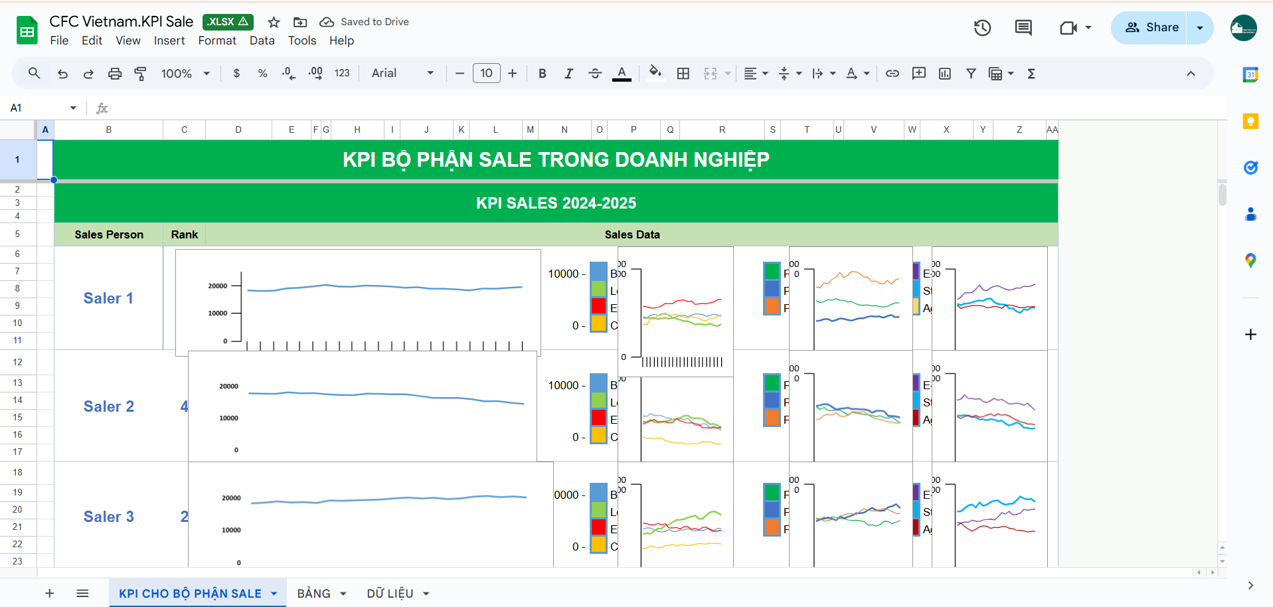
Task: Open the Data menu
Action: tap(262, 41)
